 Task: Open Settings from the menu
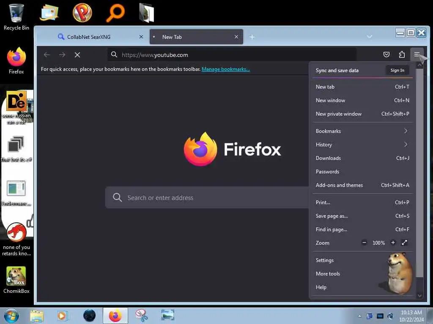[x=362, y=260]
